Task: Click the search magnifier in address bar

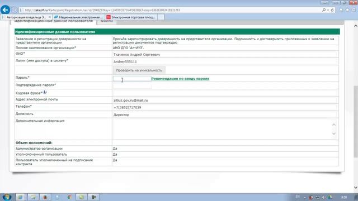Action: tap(324, 10)
